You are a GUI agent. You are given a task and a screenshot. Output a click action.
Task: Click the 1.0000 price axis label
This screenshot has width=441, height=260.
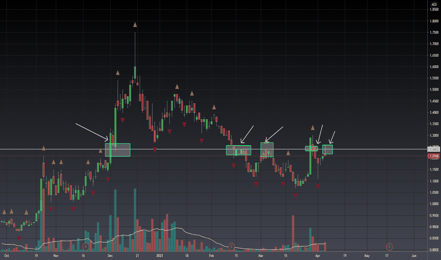[434, 204]
